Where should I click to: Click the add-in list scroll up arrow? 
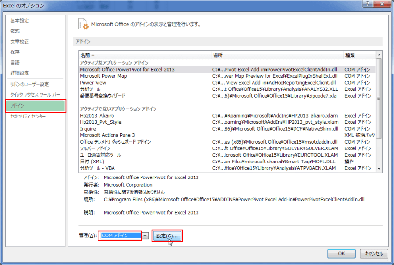coord(379,55)
